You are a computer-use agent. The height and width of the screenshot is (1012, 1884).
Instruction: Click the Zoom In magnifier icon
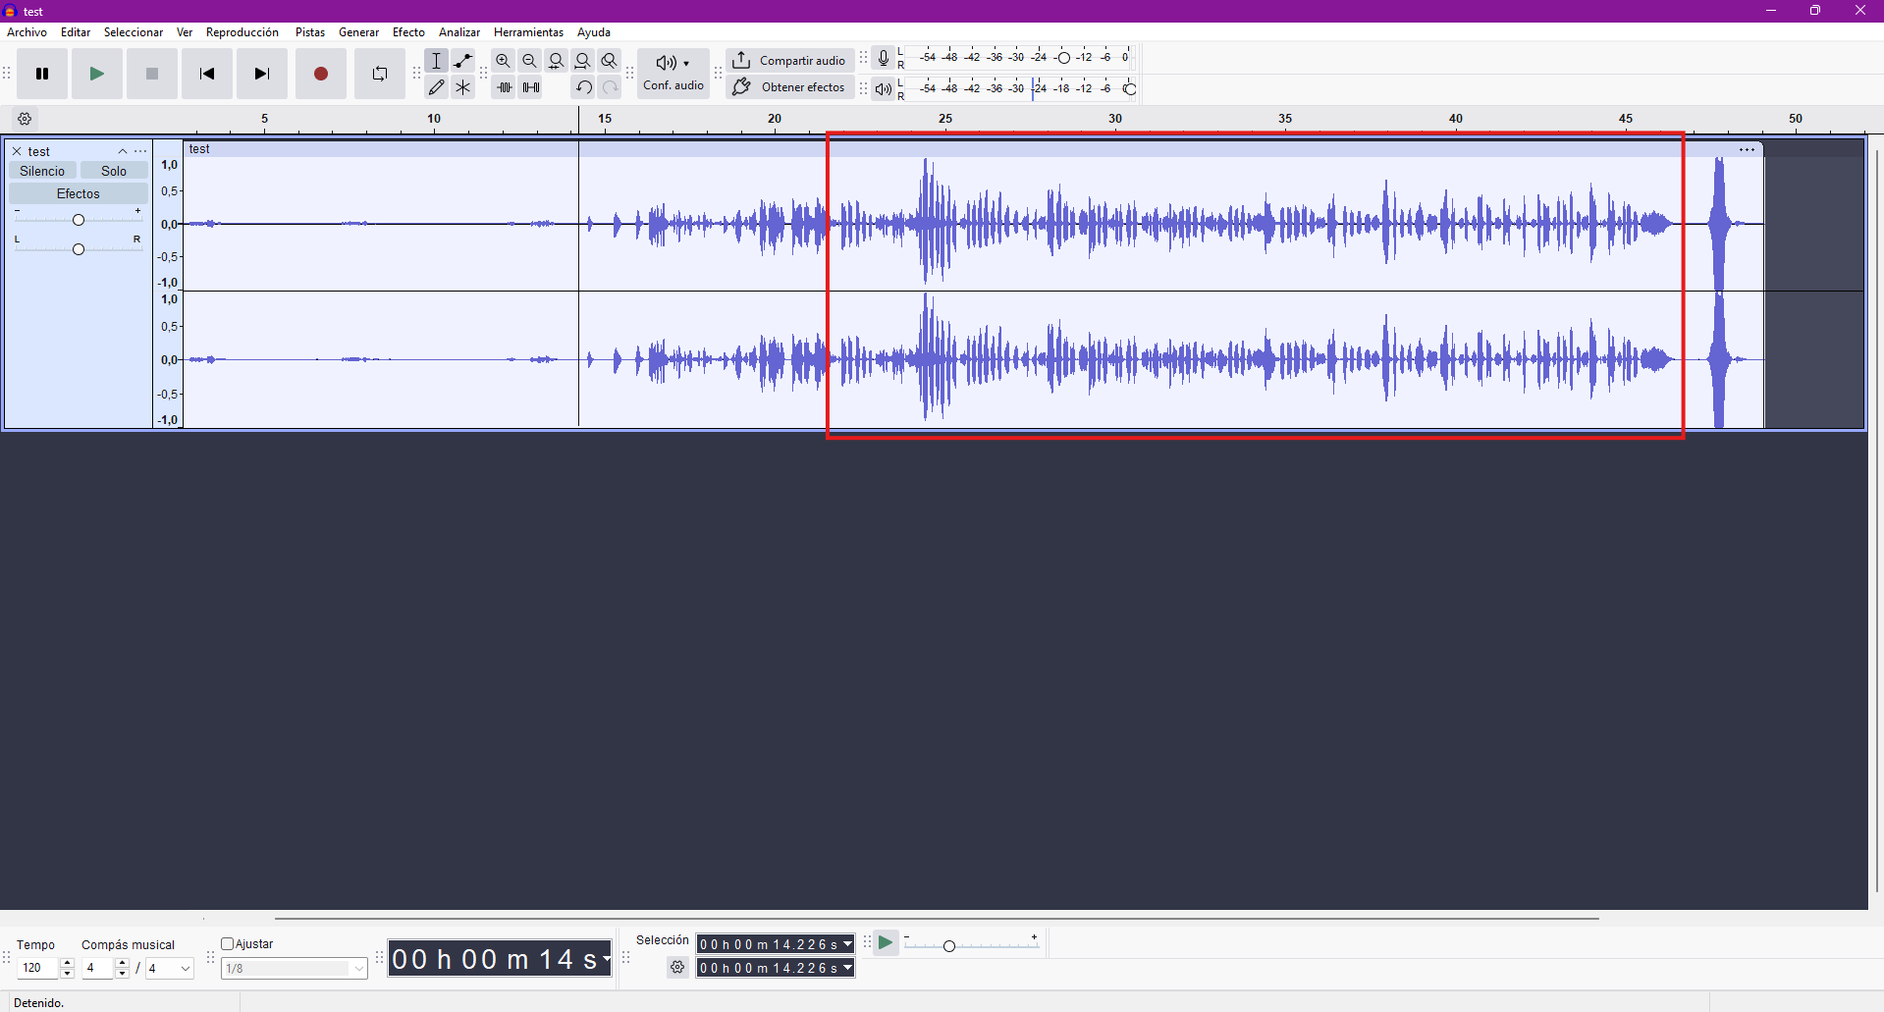click(x=503, y=61)
